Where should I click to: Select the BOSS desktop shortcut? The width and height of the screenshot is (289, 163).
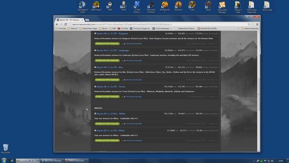point(209,6)
